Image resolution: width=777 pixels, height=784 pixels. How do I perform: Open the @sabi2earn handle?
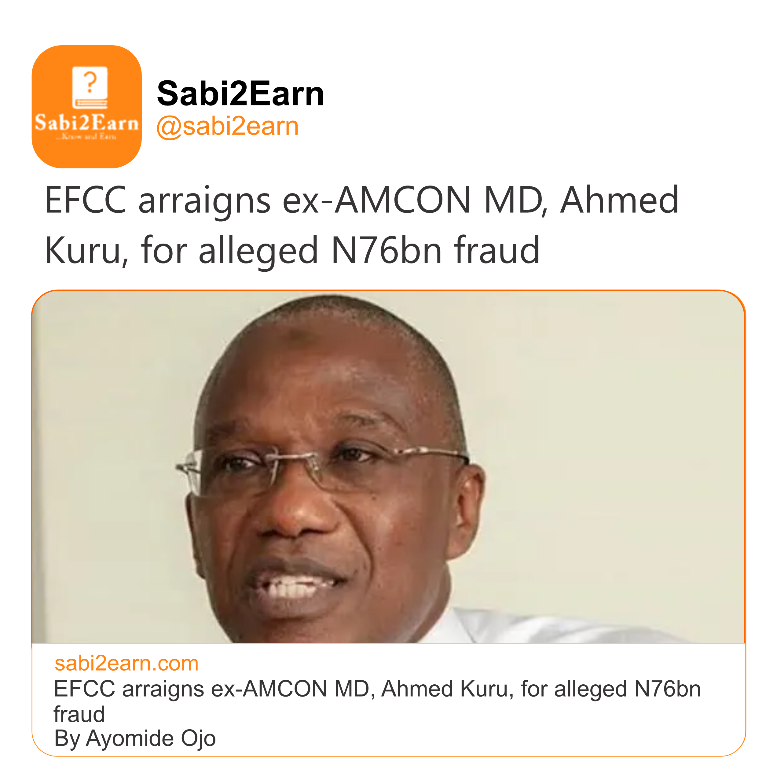coord(227,126)
